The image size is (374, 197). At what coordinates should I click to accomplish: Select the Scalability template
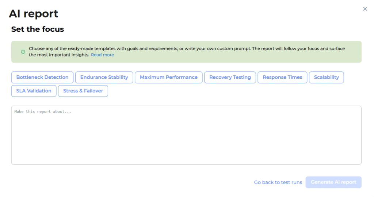326,78
